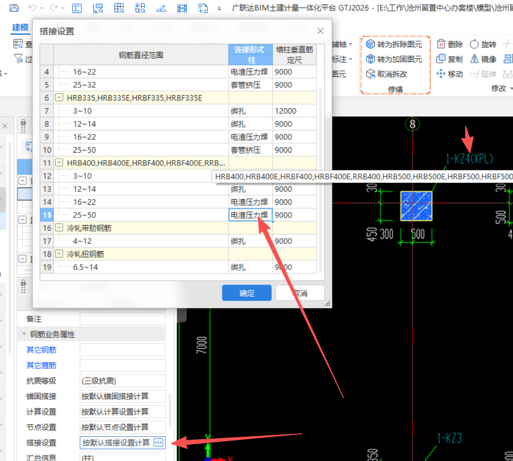Click 取消拆改 in the ribbon
Image resolution: width=513 pixels, height=461 pixels.
click(x=386, y=74)
